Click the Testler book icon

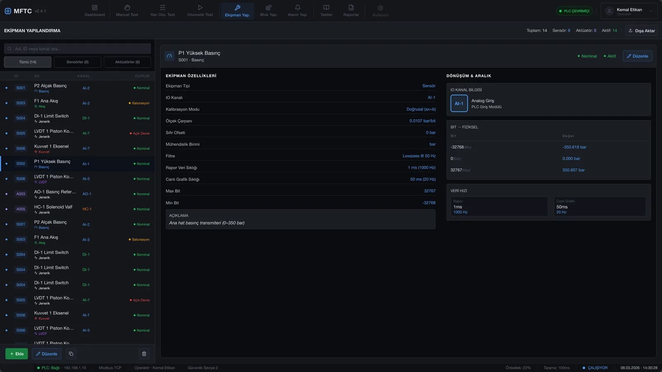326,7
